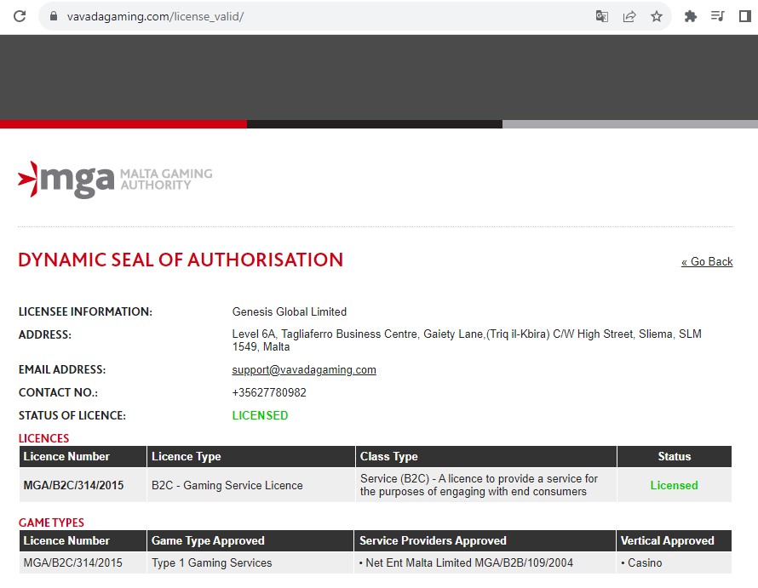Click the Licensed status cell in table
Image resolution: width=758 pixels, height=588 pixels.
tap(674, 485)
